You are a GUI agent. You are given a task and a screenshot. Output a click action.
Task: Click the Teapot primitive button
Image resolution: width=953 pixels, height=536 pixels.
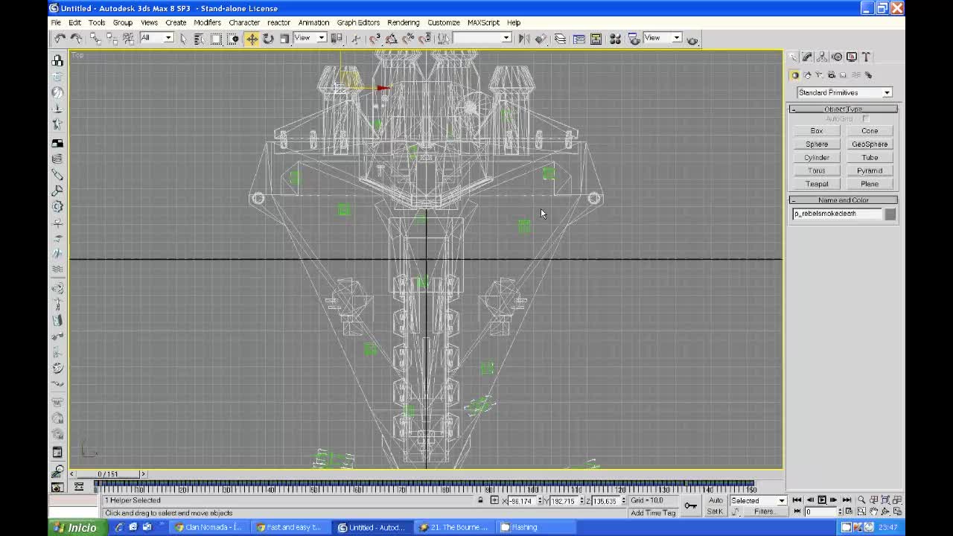(x=817, y=184)
